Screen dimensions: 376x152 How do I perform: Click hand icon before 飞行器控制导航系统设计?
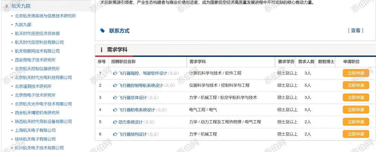[x=115, y=86]
